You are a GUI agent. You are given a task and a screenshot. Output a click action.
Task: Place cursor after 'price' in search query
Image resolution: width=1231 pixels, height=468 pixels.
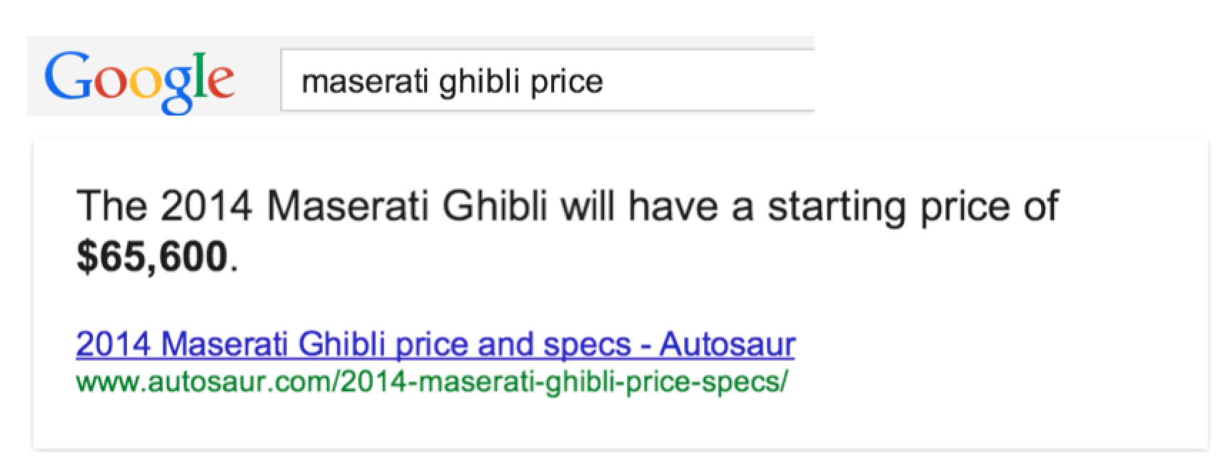coord(604,81)
